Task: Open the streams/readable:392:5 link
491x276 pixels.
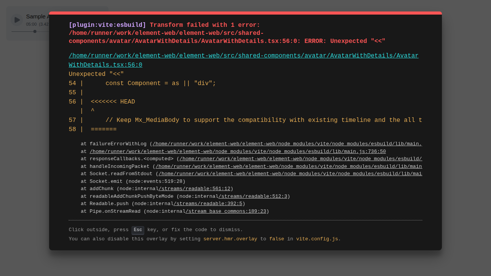Action: coord(208,204)
